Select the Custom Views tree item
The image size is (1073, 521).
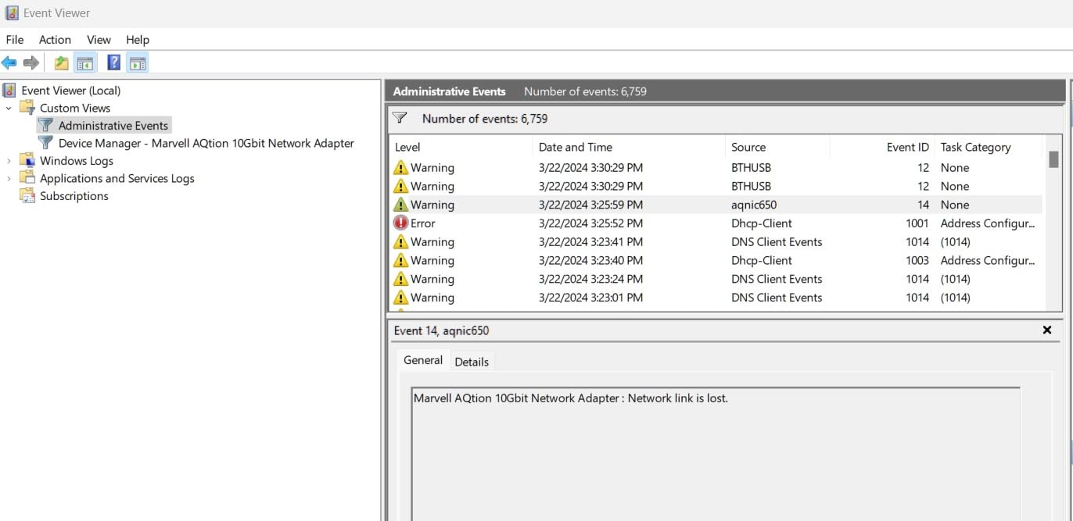click(x=75, y=108)
